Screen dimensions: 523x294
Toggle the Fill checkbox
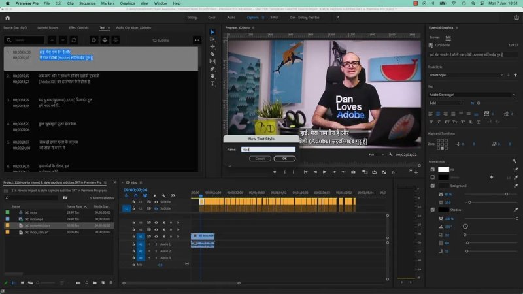pyautogui.click(x=433, y=169)
